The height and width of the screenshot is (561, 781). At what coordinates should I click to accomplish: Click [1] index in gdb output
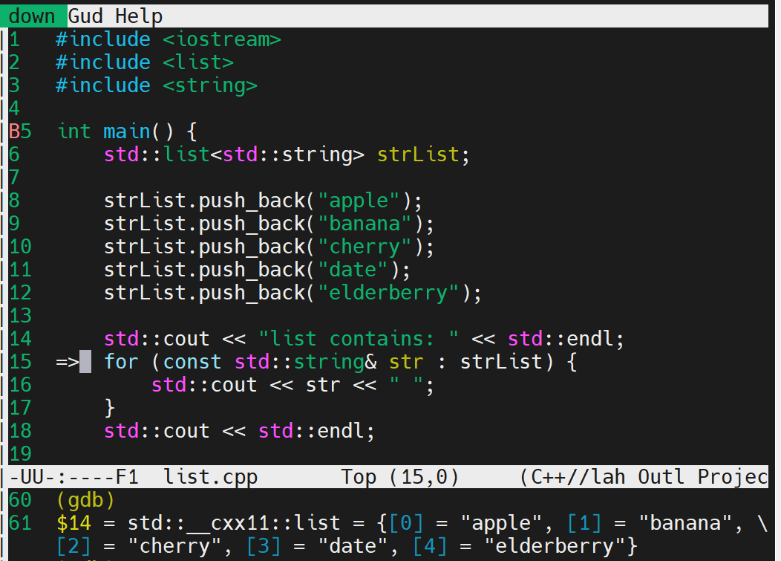tap(584, 523)
